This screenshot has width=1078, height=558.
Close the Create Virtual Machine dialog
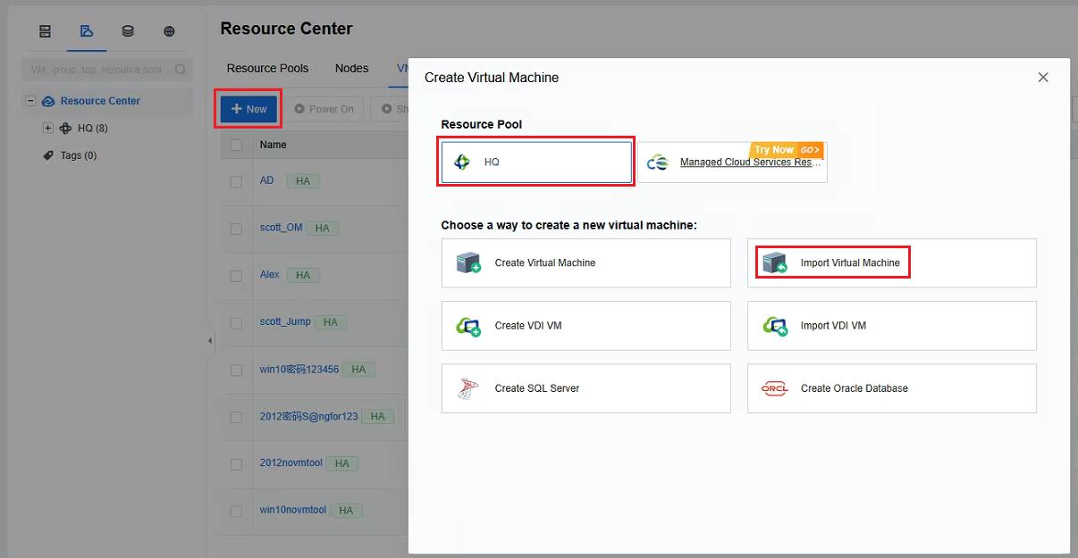coord(1043,78)
